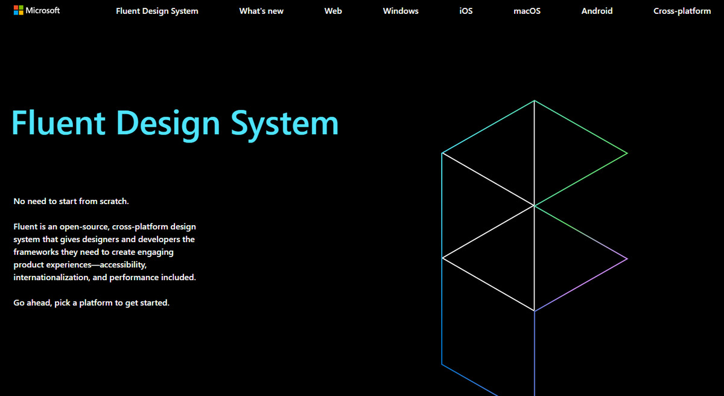Screen dimensions: 724x396
Task: Click the paragraph starting "Fluent is an open-source"
Action: (105, 252)
